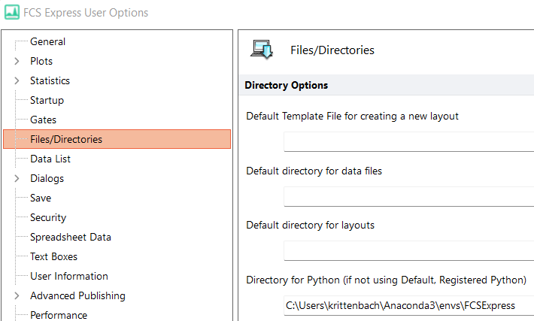Select the Gates options category

click(43, 120)
